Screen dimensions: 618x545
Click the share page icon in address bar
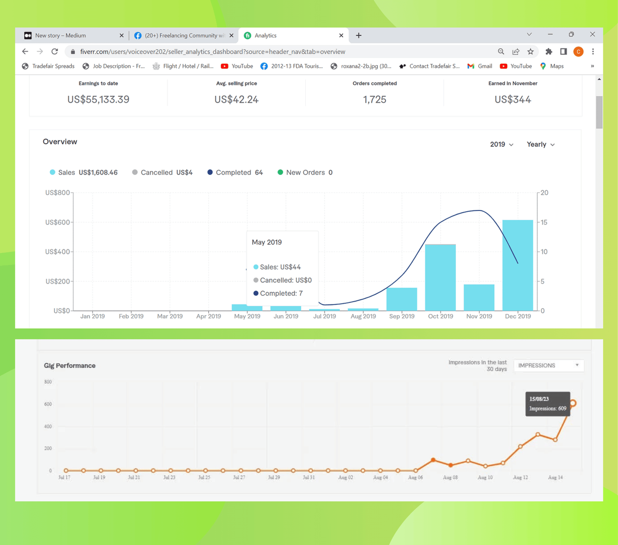516,51
